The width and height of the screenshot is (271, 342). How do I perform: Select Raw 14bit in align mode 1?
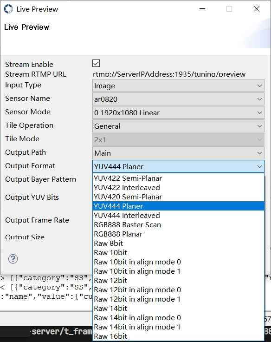(178, 327)
